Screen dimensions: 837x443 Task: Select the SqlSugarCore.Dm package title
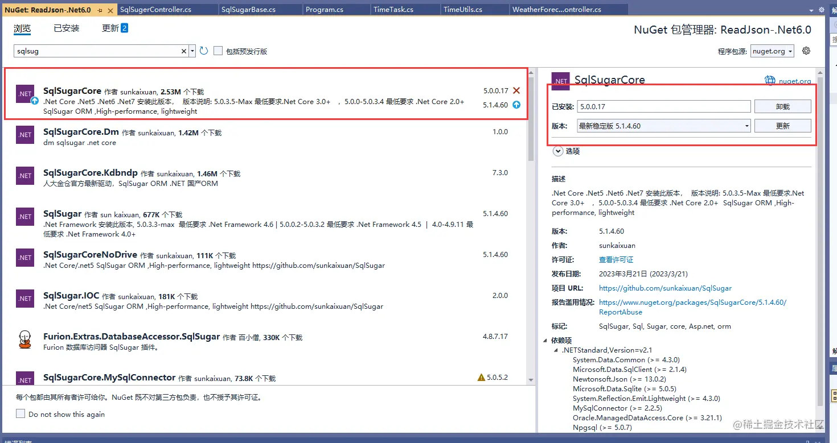pyautogui.click(x=81, y=132)
